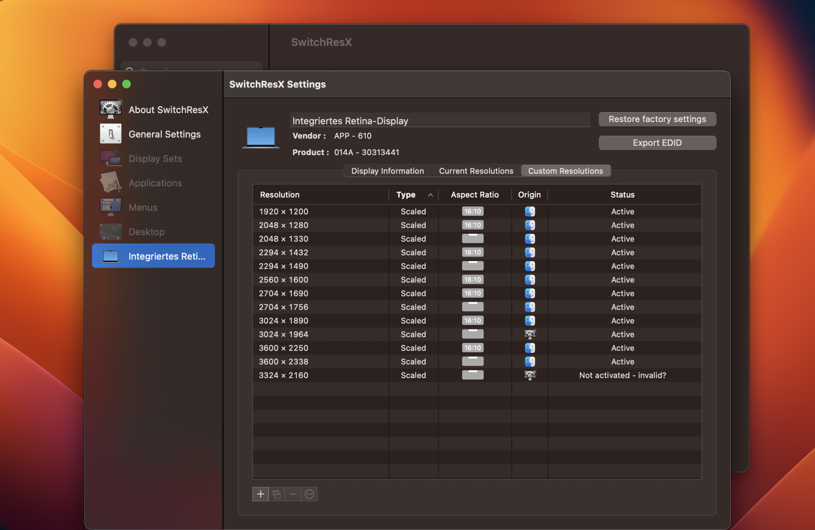Sort table by Status column header

click(x=622, y=195)
